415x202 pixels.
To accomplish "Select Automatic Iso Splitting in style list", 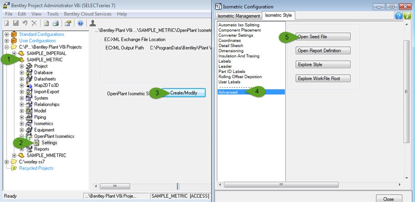I will coord(239,25).
